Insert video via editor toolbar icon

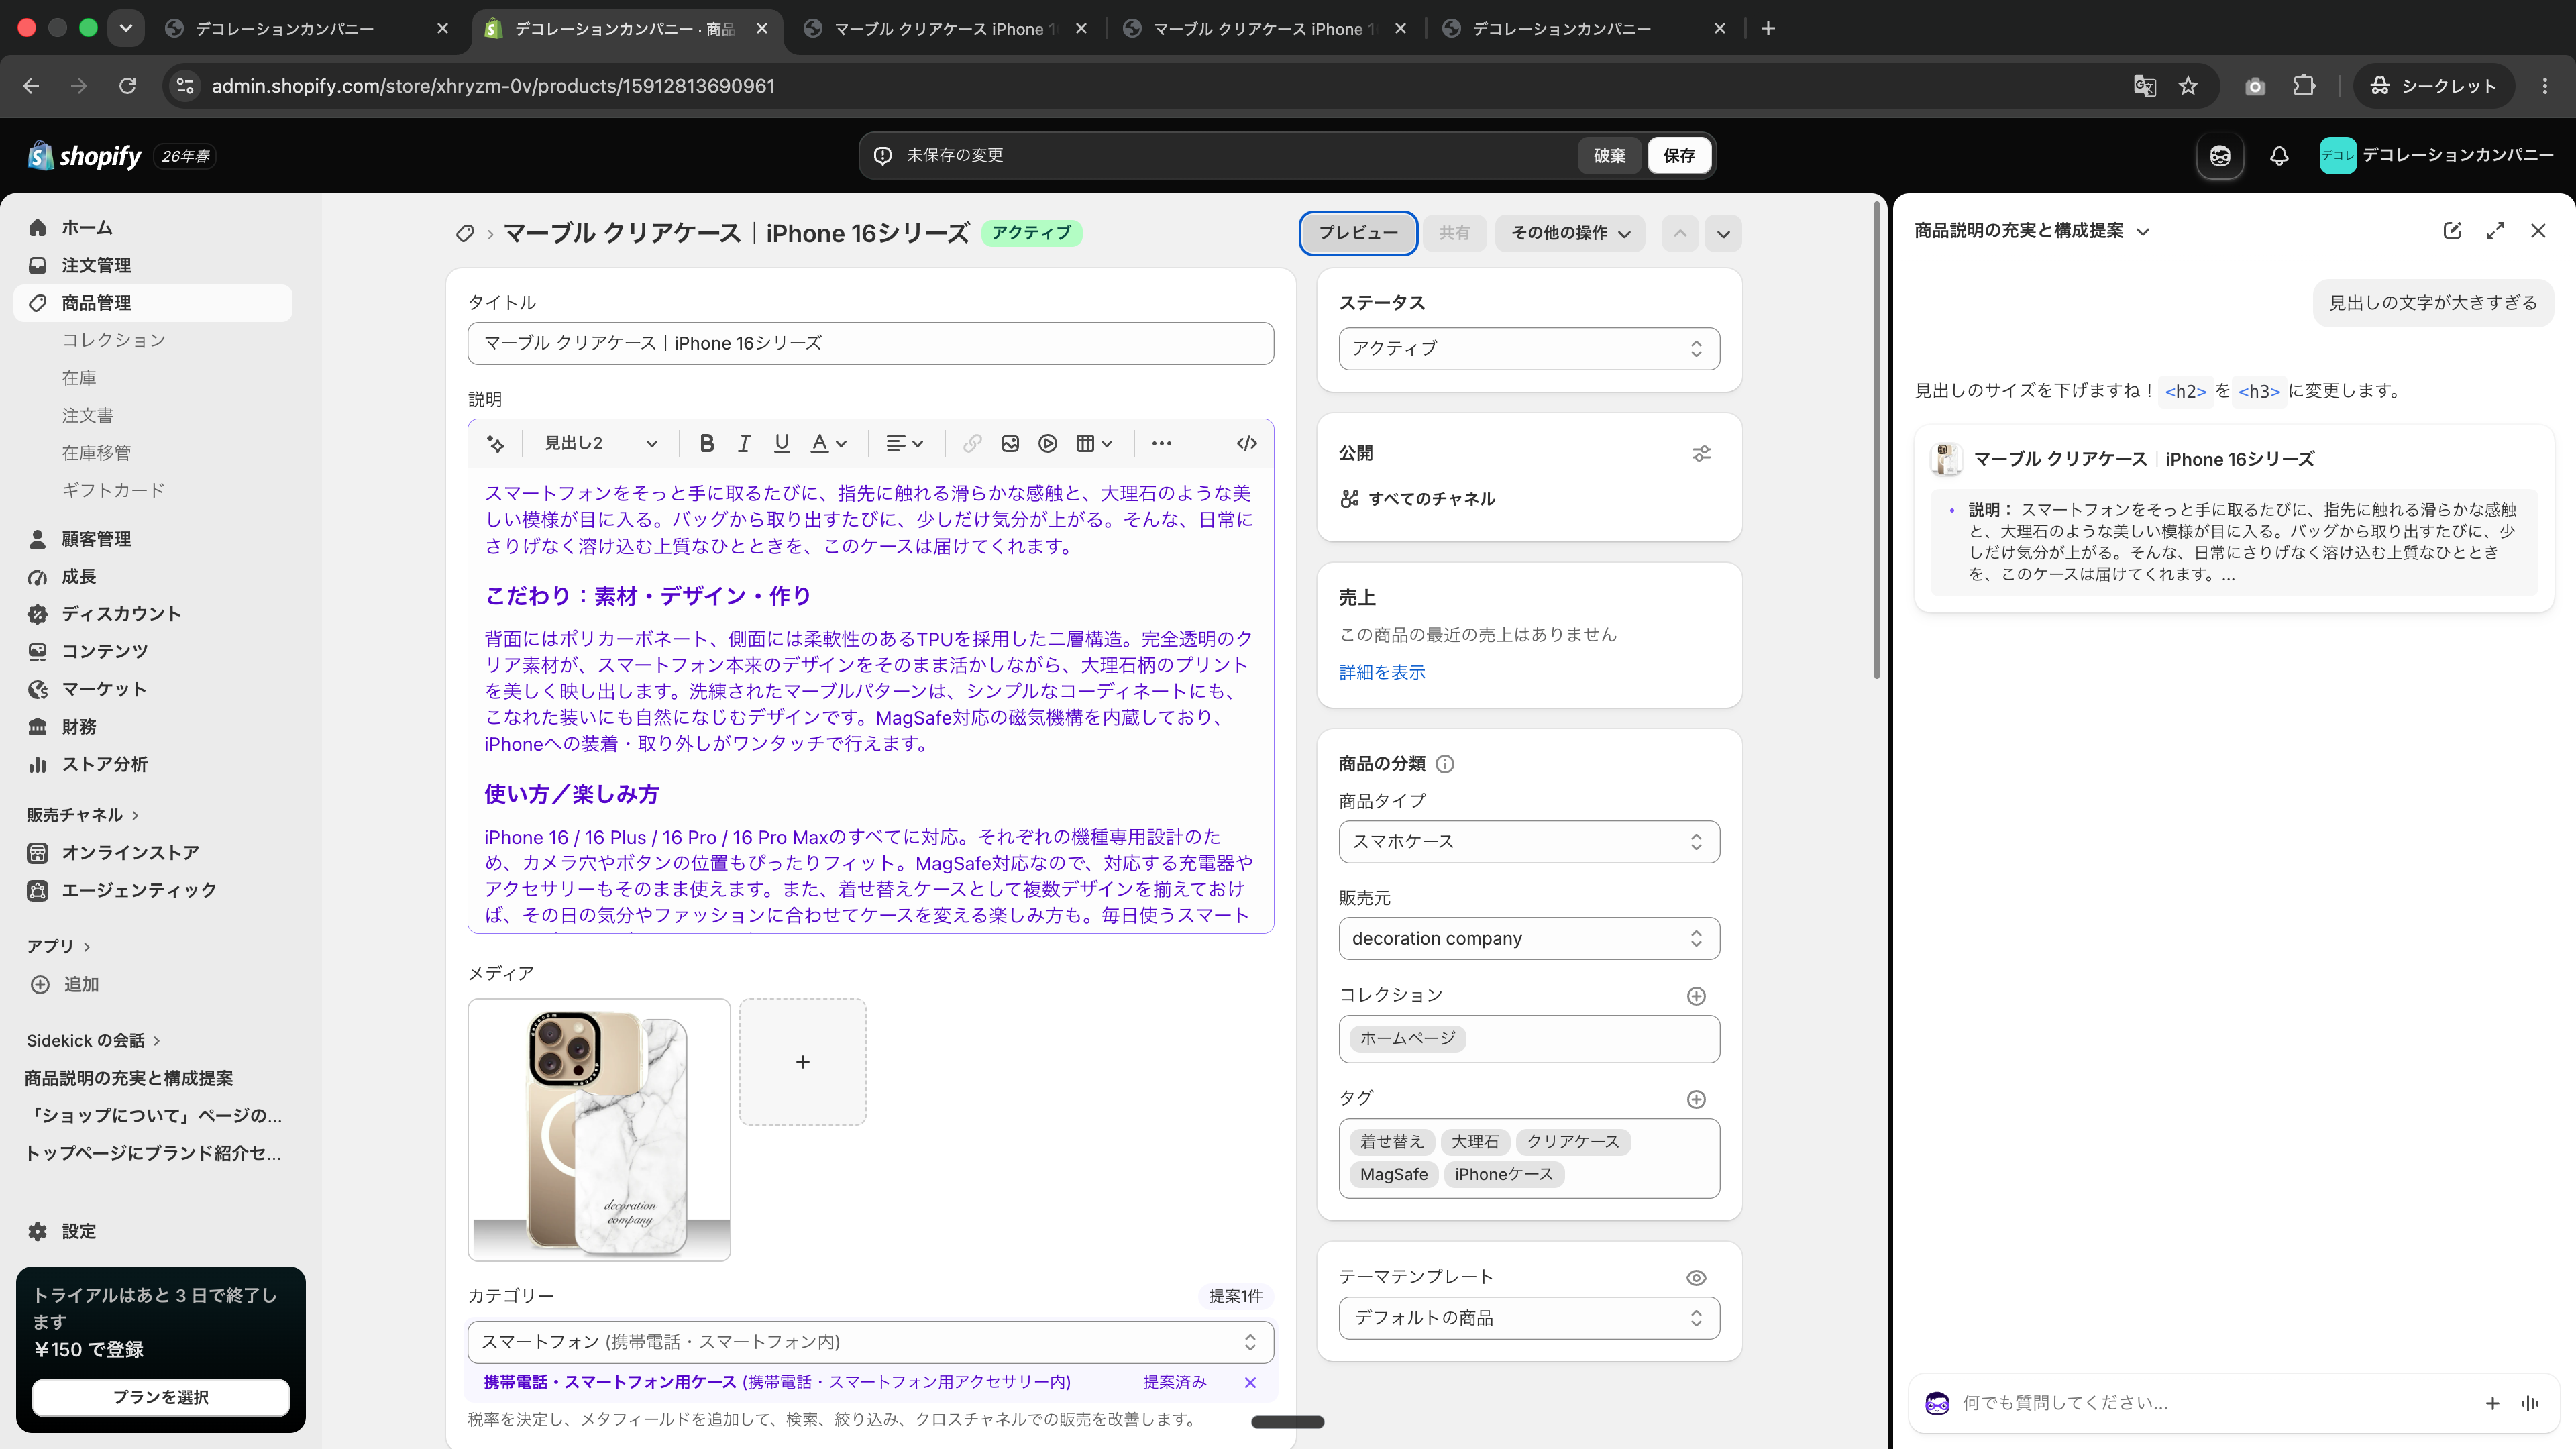[x=1048, y=444]
